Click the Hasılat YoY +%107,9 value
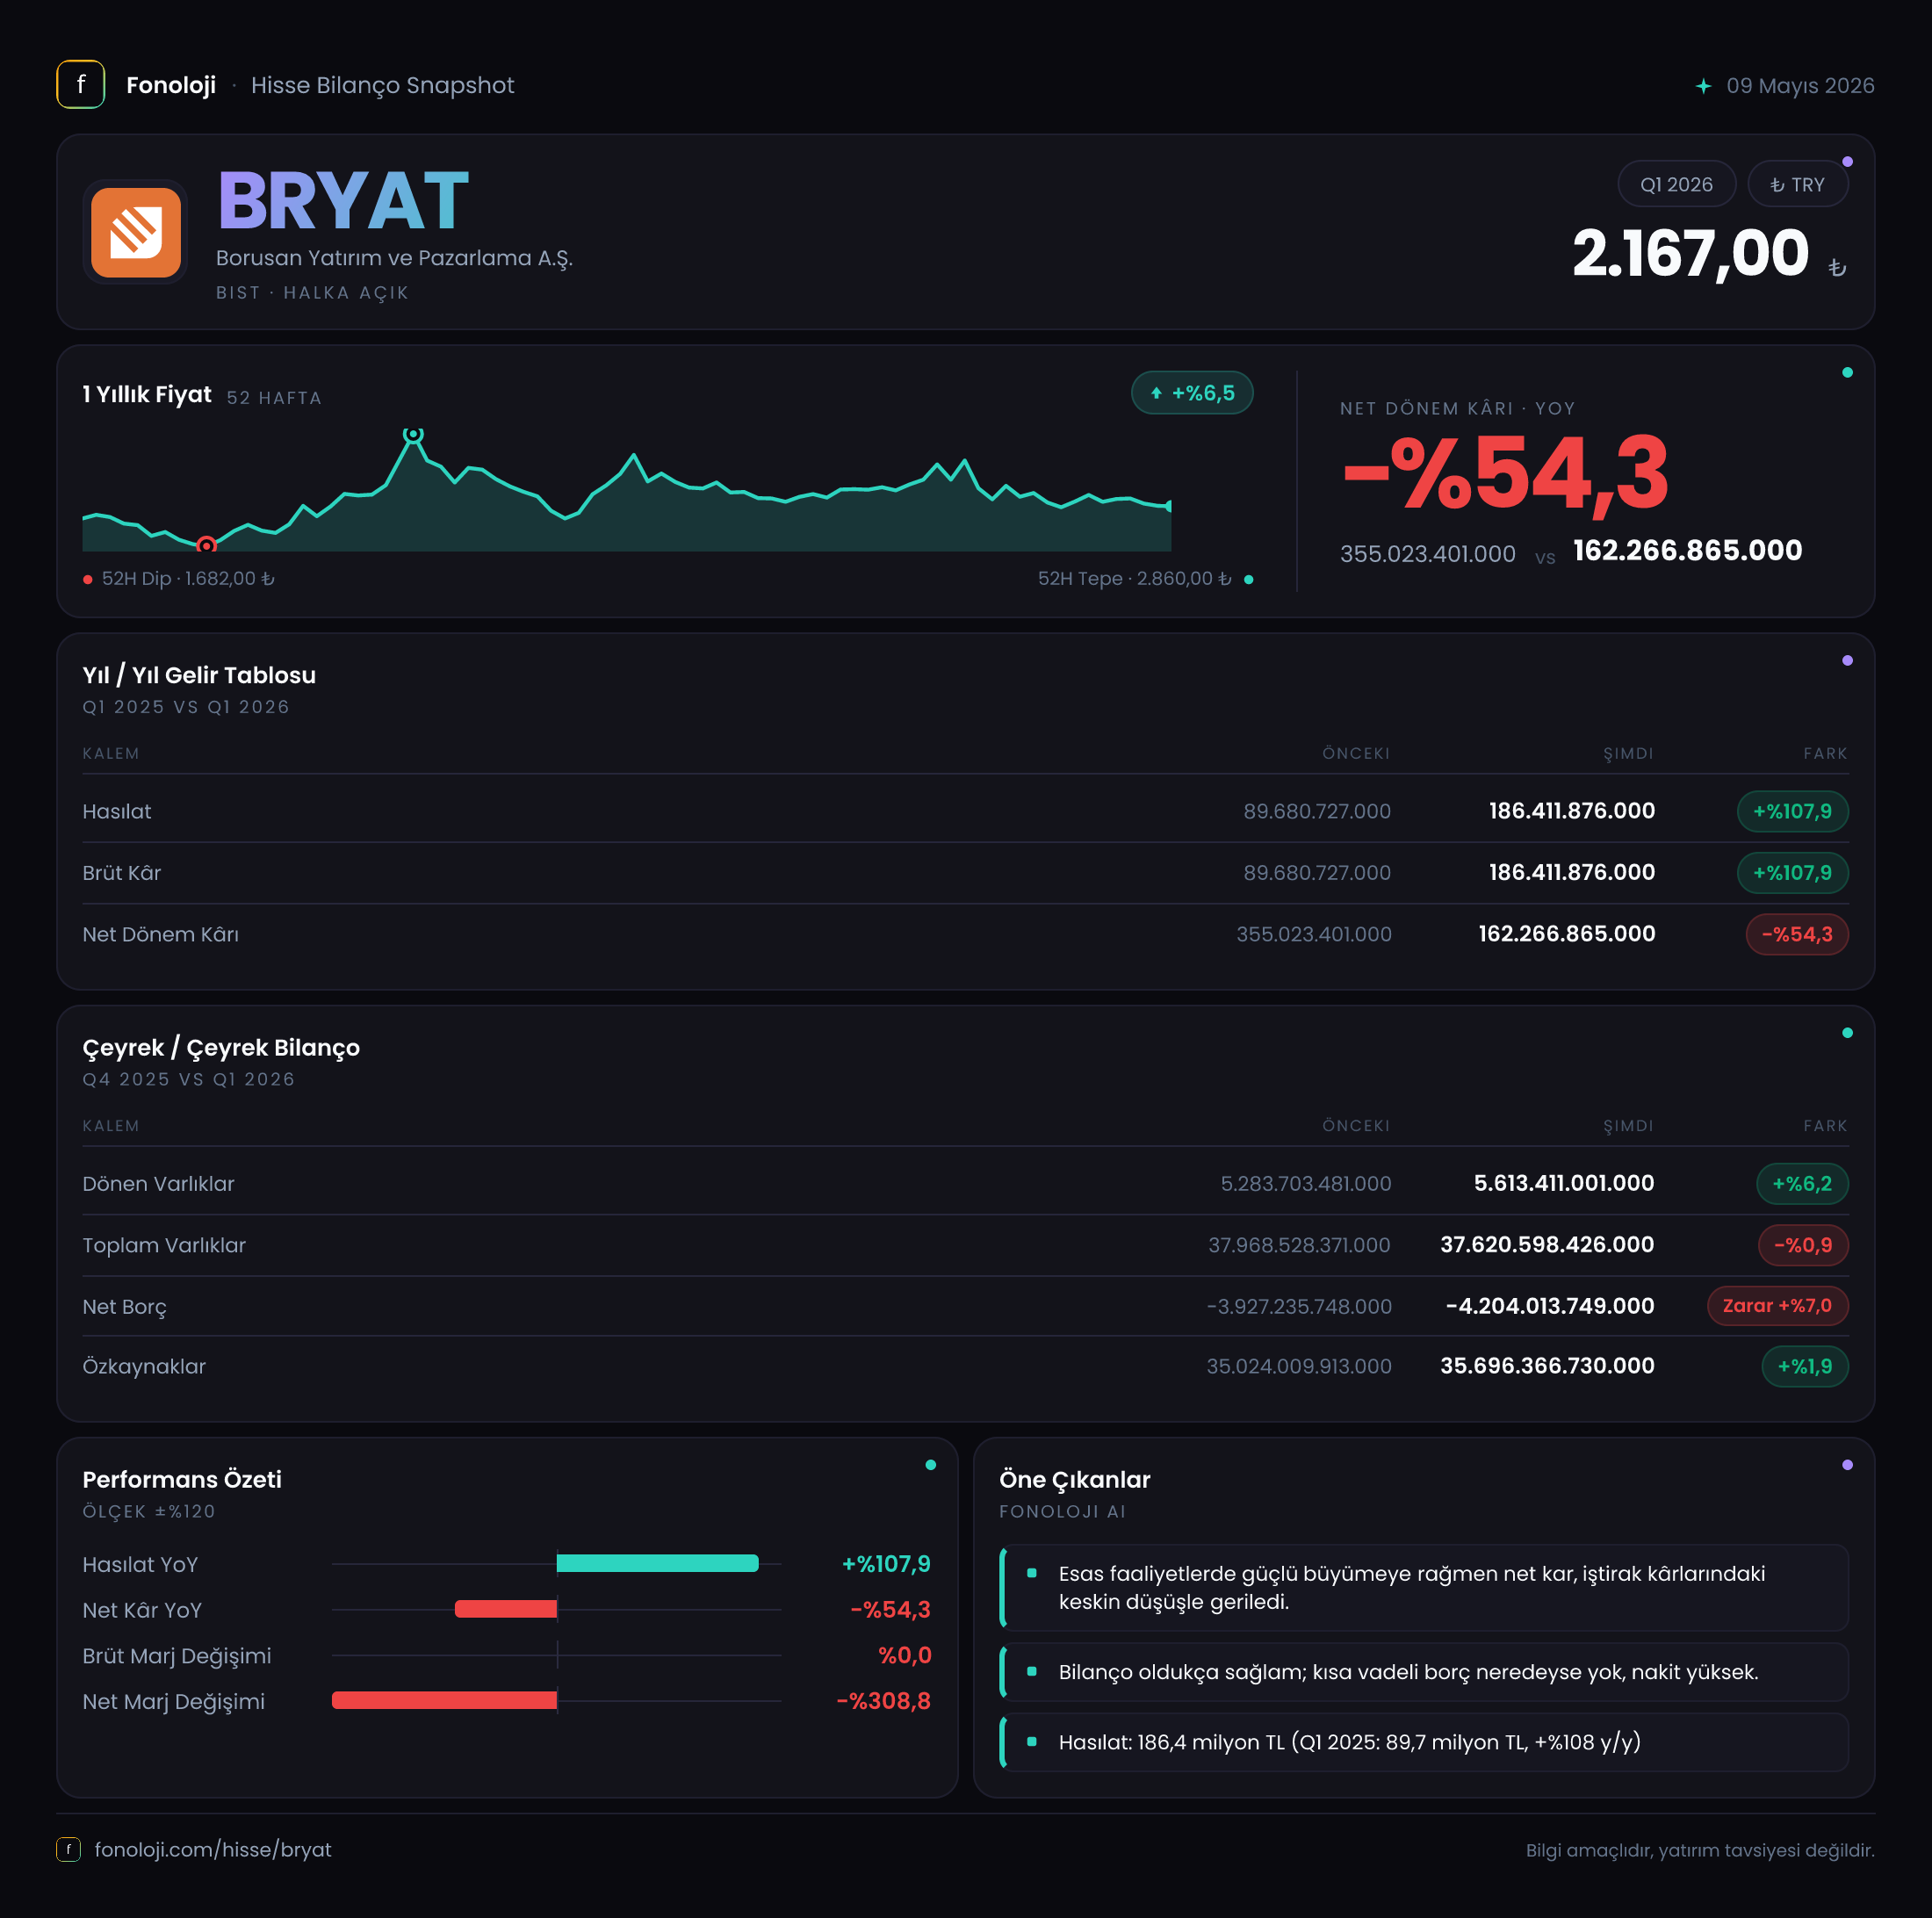Viewport: 1932px width, 1918px height. tap(886, 1563)
